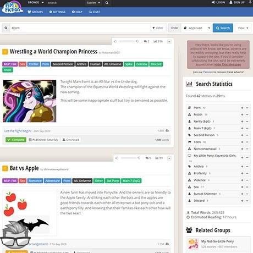Screen dimensions: 253x253
Task: Click the blue Search button
Action: [223, 28]
